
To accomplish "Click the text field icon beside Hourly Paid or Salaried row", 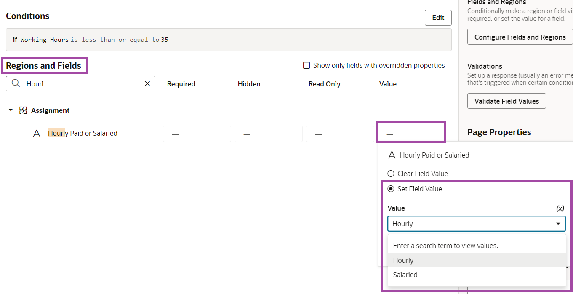I will pyautogui.click(x=37, y=134).
